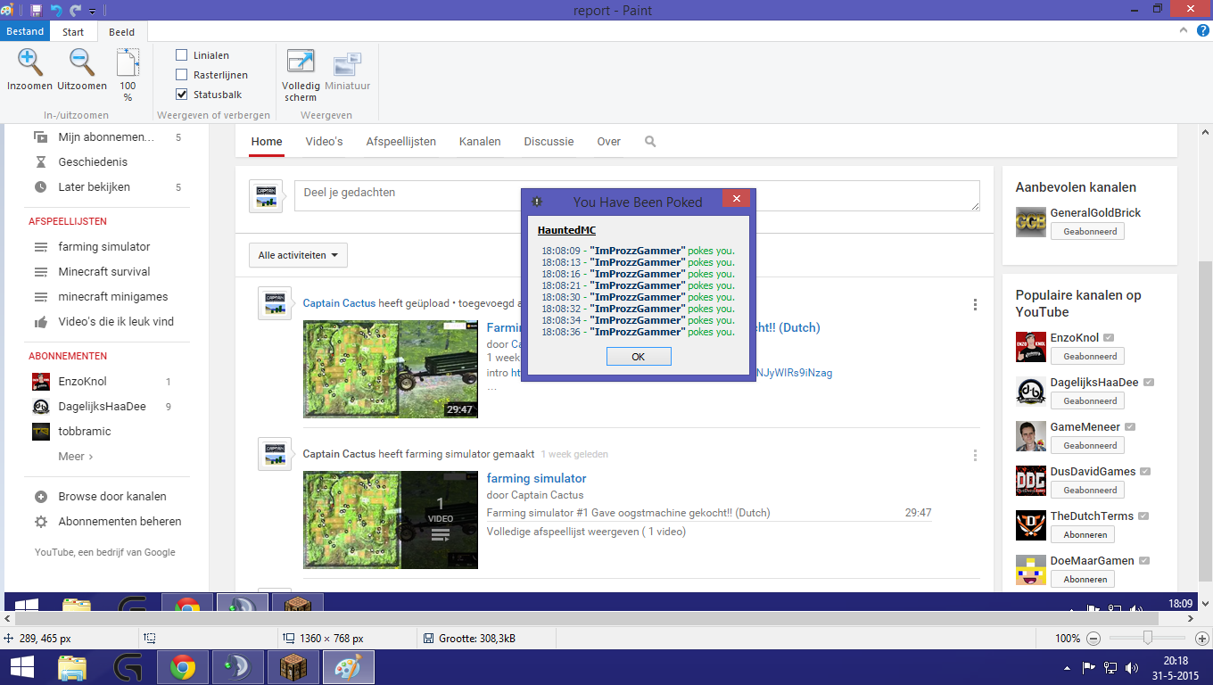Open File Explorer from the taskbar

(x=72, y=667)
